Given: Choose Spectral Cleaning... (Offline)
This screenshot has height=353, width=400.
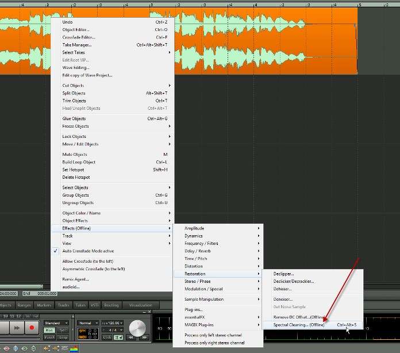Looking at the screenshot, I should click(313, 325).
